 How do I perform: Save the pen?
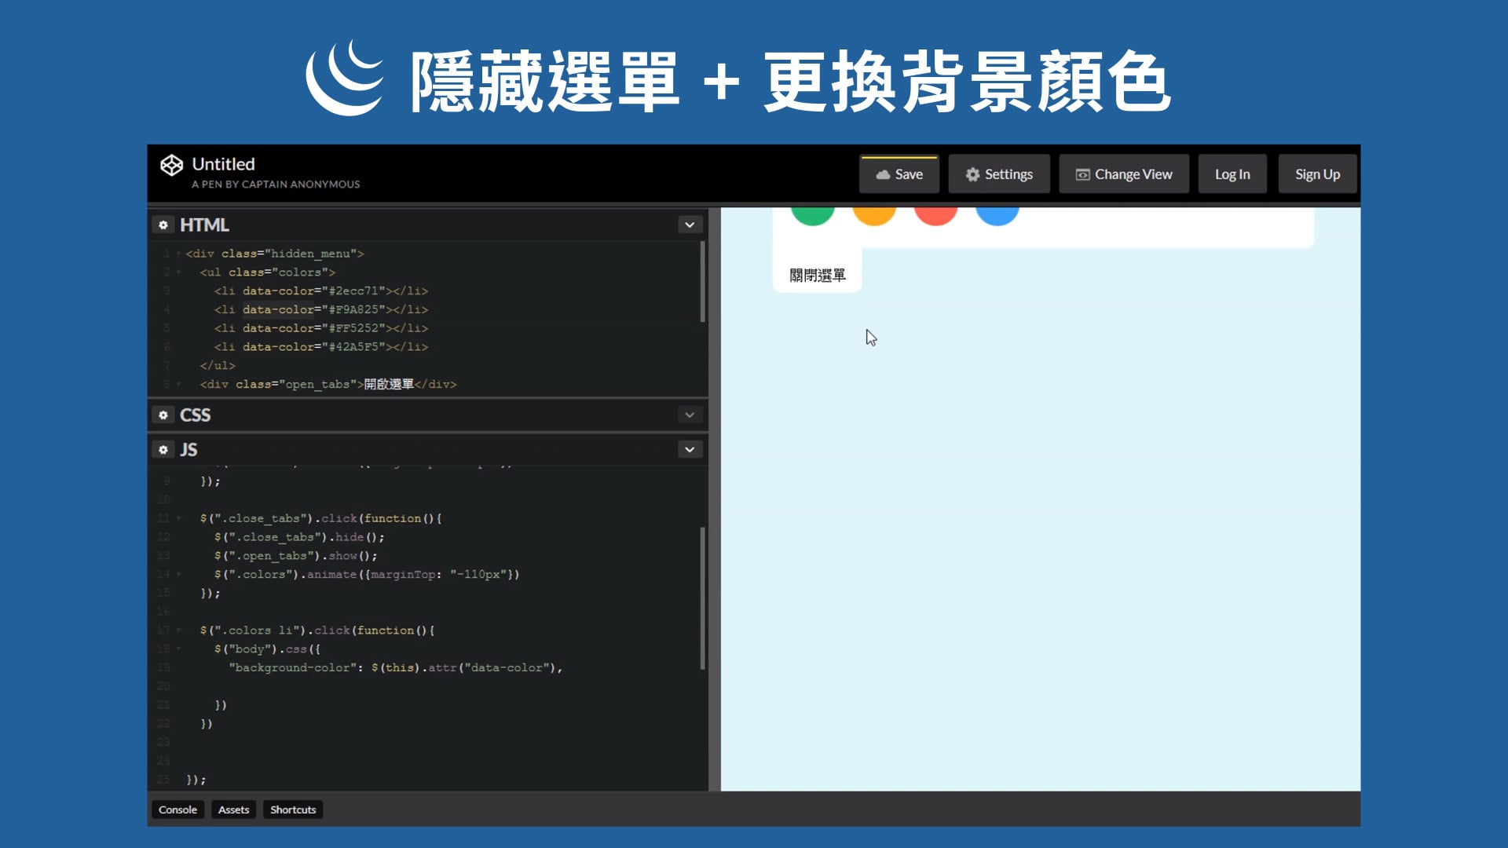899,174
